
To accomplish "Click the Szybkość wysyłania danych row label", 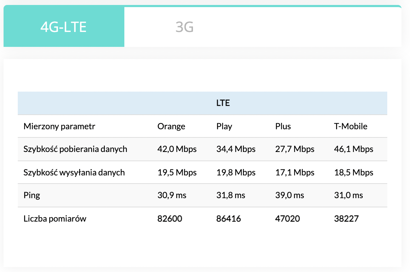I will tap(74, 173).
